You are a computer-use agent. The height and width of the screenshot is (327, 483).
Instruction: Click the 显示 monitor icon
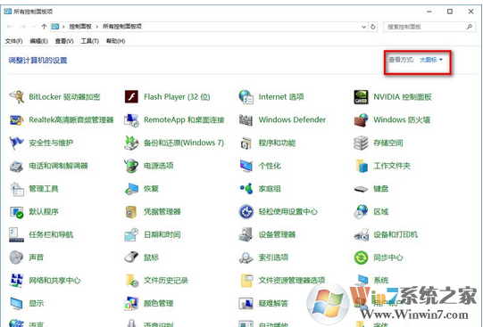pyautogui.click(x=16, y=304)
